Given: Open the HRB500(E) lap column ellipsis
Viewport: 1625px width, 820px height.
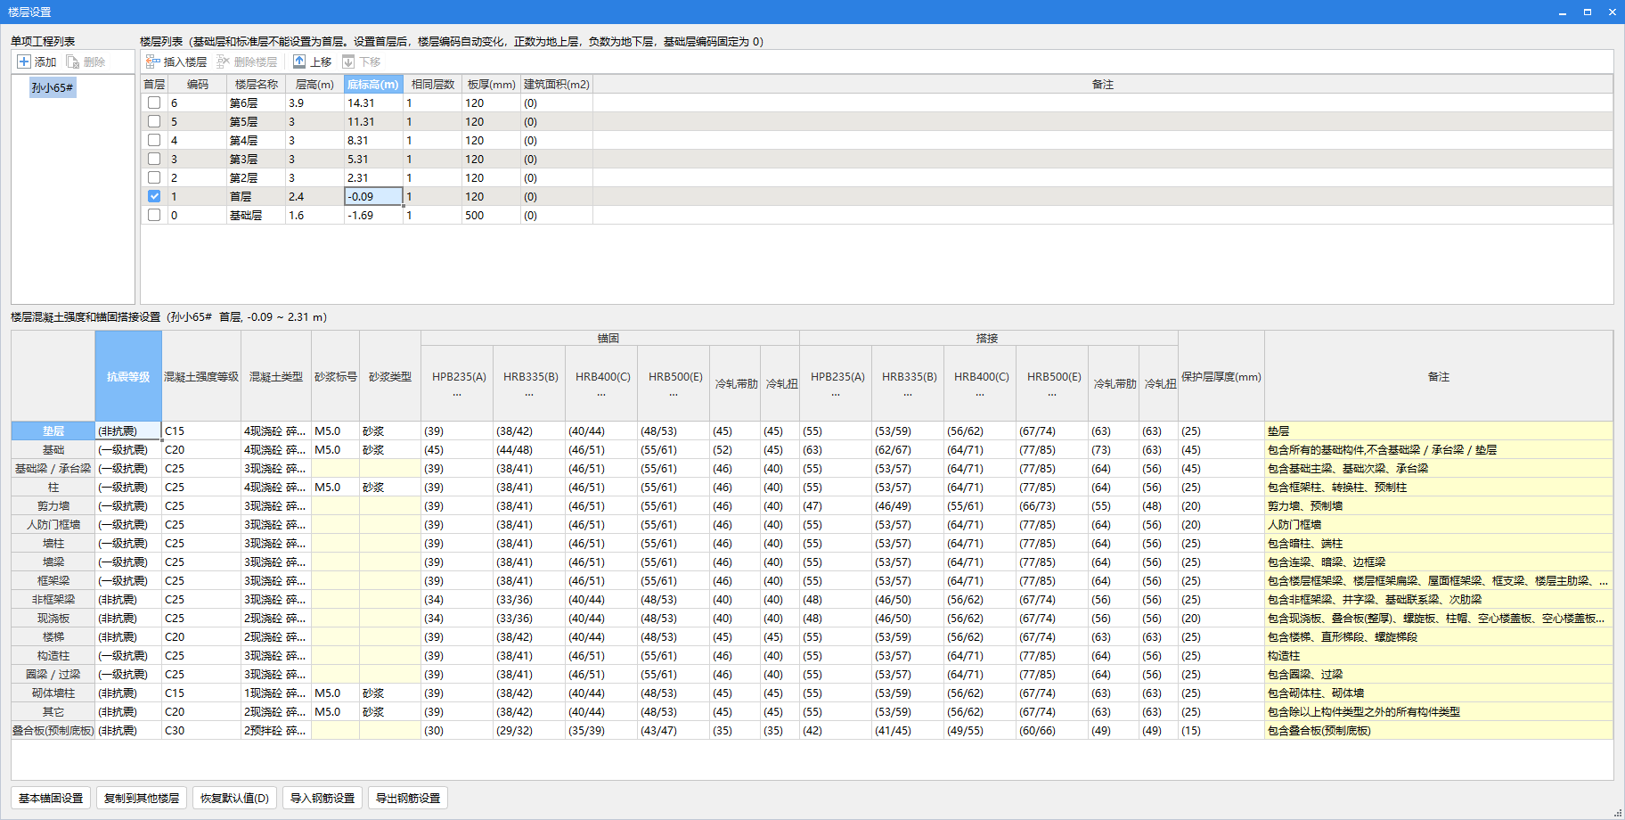Looking at the screenshot, I should click(x=1052, y=394).
